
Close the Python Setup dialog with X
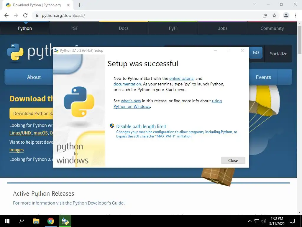[x=242, y=51]
